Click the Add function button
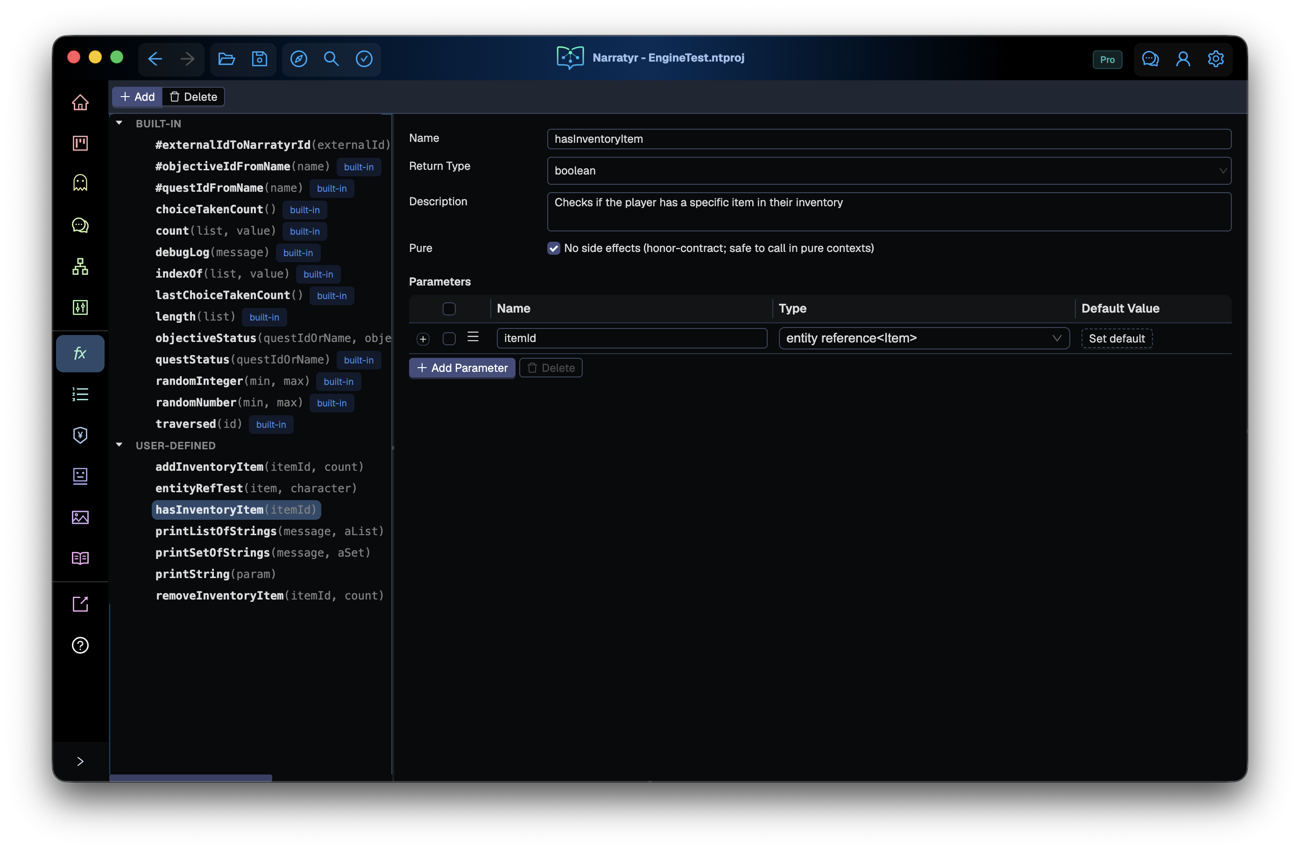This screenshot has height=851, width=1300. [x=137, y=97]
